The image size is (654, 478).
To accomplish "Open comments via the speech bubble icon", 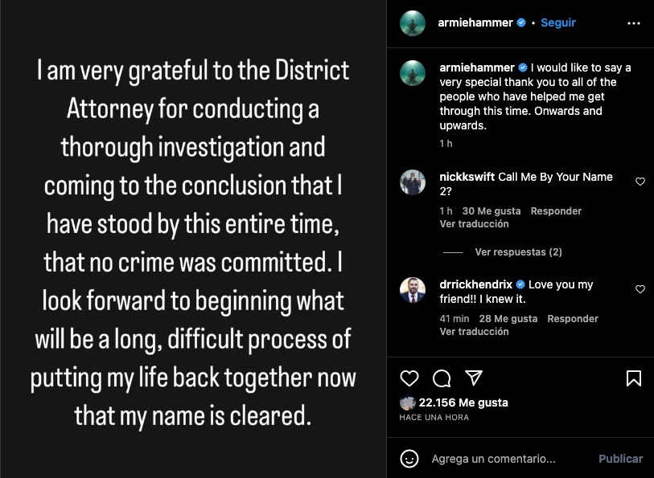I will 442,378.
